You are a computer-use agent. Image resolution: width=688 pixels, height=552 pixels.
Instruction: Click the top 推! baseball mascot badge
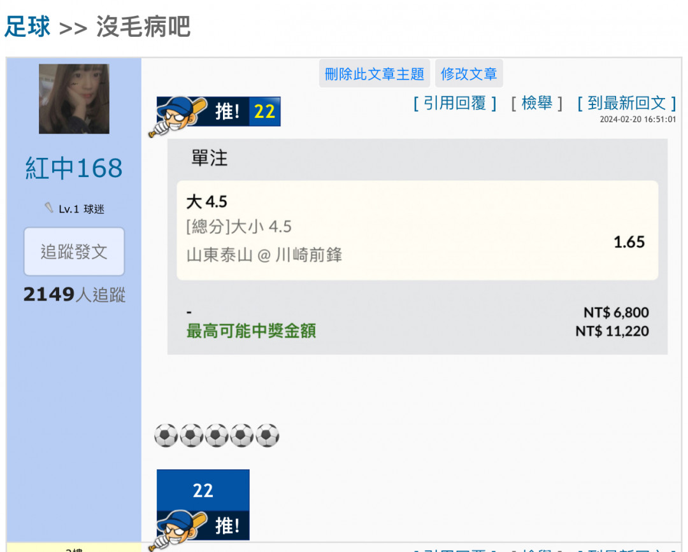[214, 113]
